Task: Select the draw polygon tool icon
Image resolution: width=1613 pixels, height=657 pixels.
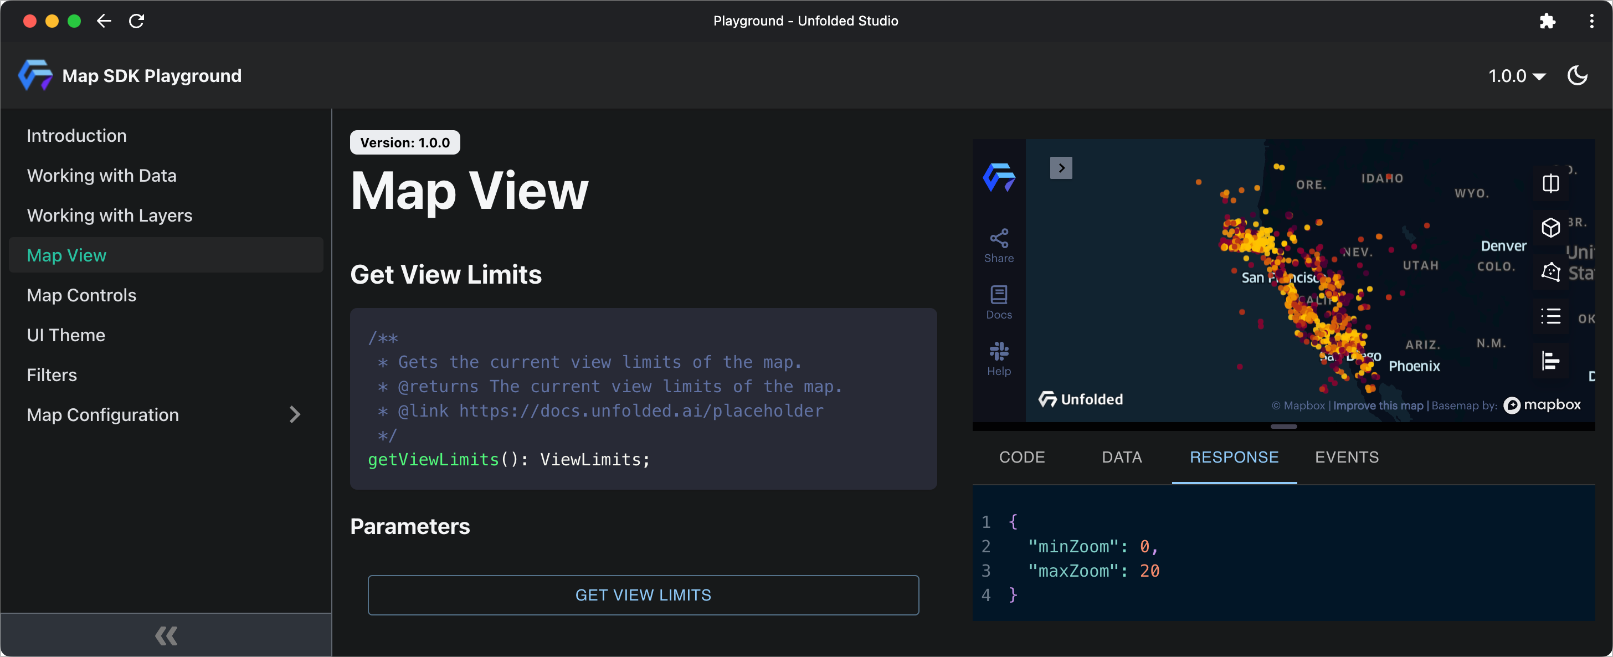Action: coord(1550,272)
